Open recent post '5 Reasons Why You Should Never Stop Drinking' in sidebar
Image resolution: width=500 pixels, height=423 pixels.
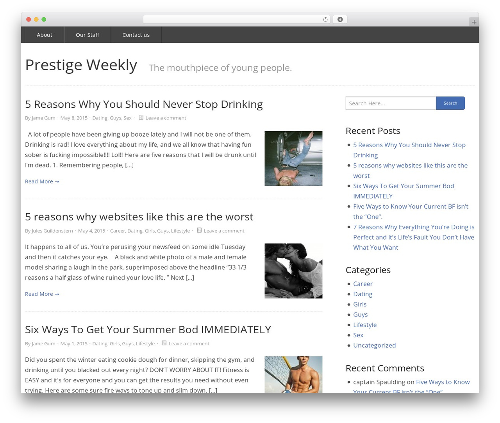click(409, 150)
